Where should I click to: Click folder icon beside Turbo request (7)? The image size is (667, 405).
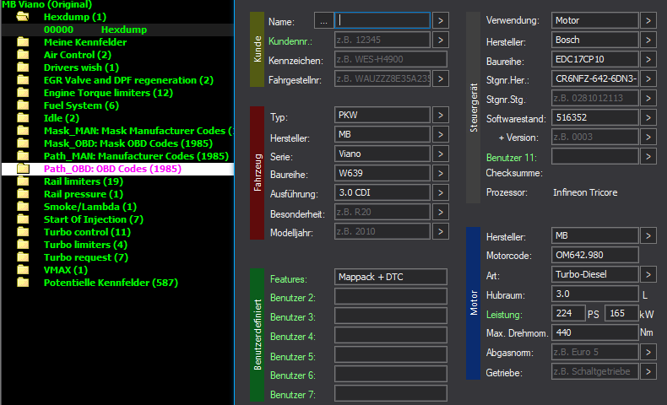click(23, 257)
